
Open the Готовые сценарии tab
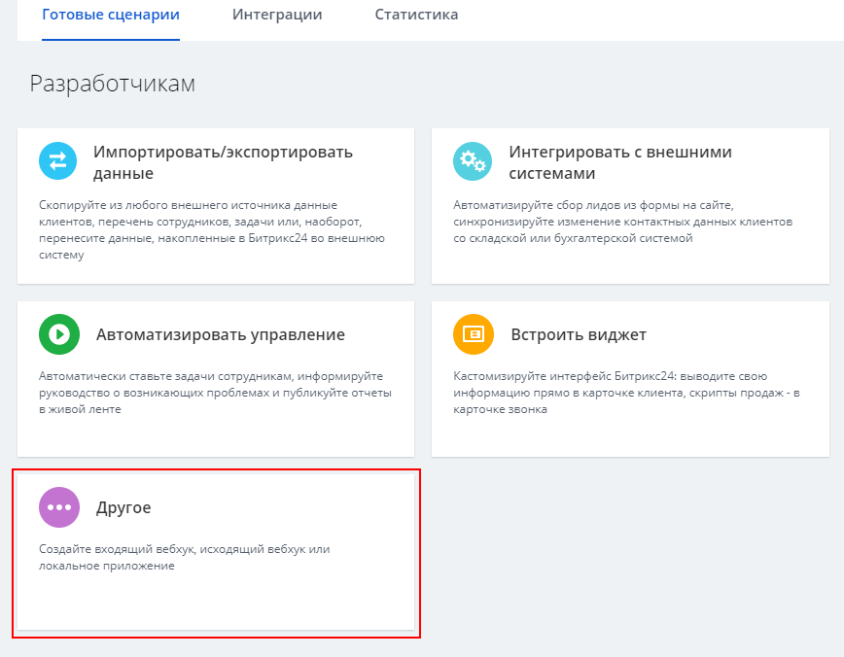pyautogui.click(x=111, y=15)
